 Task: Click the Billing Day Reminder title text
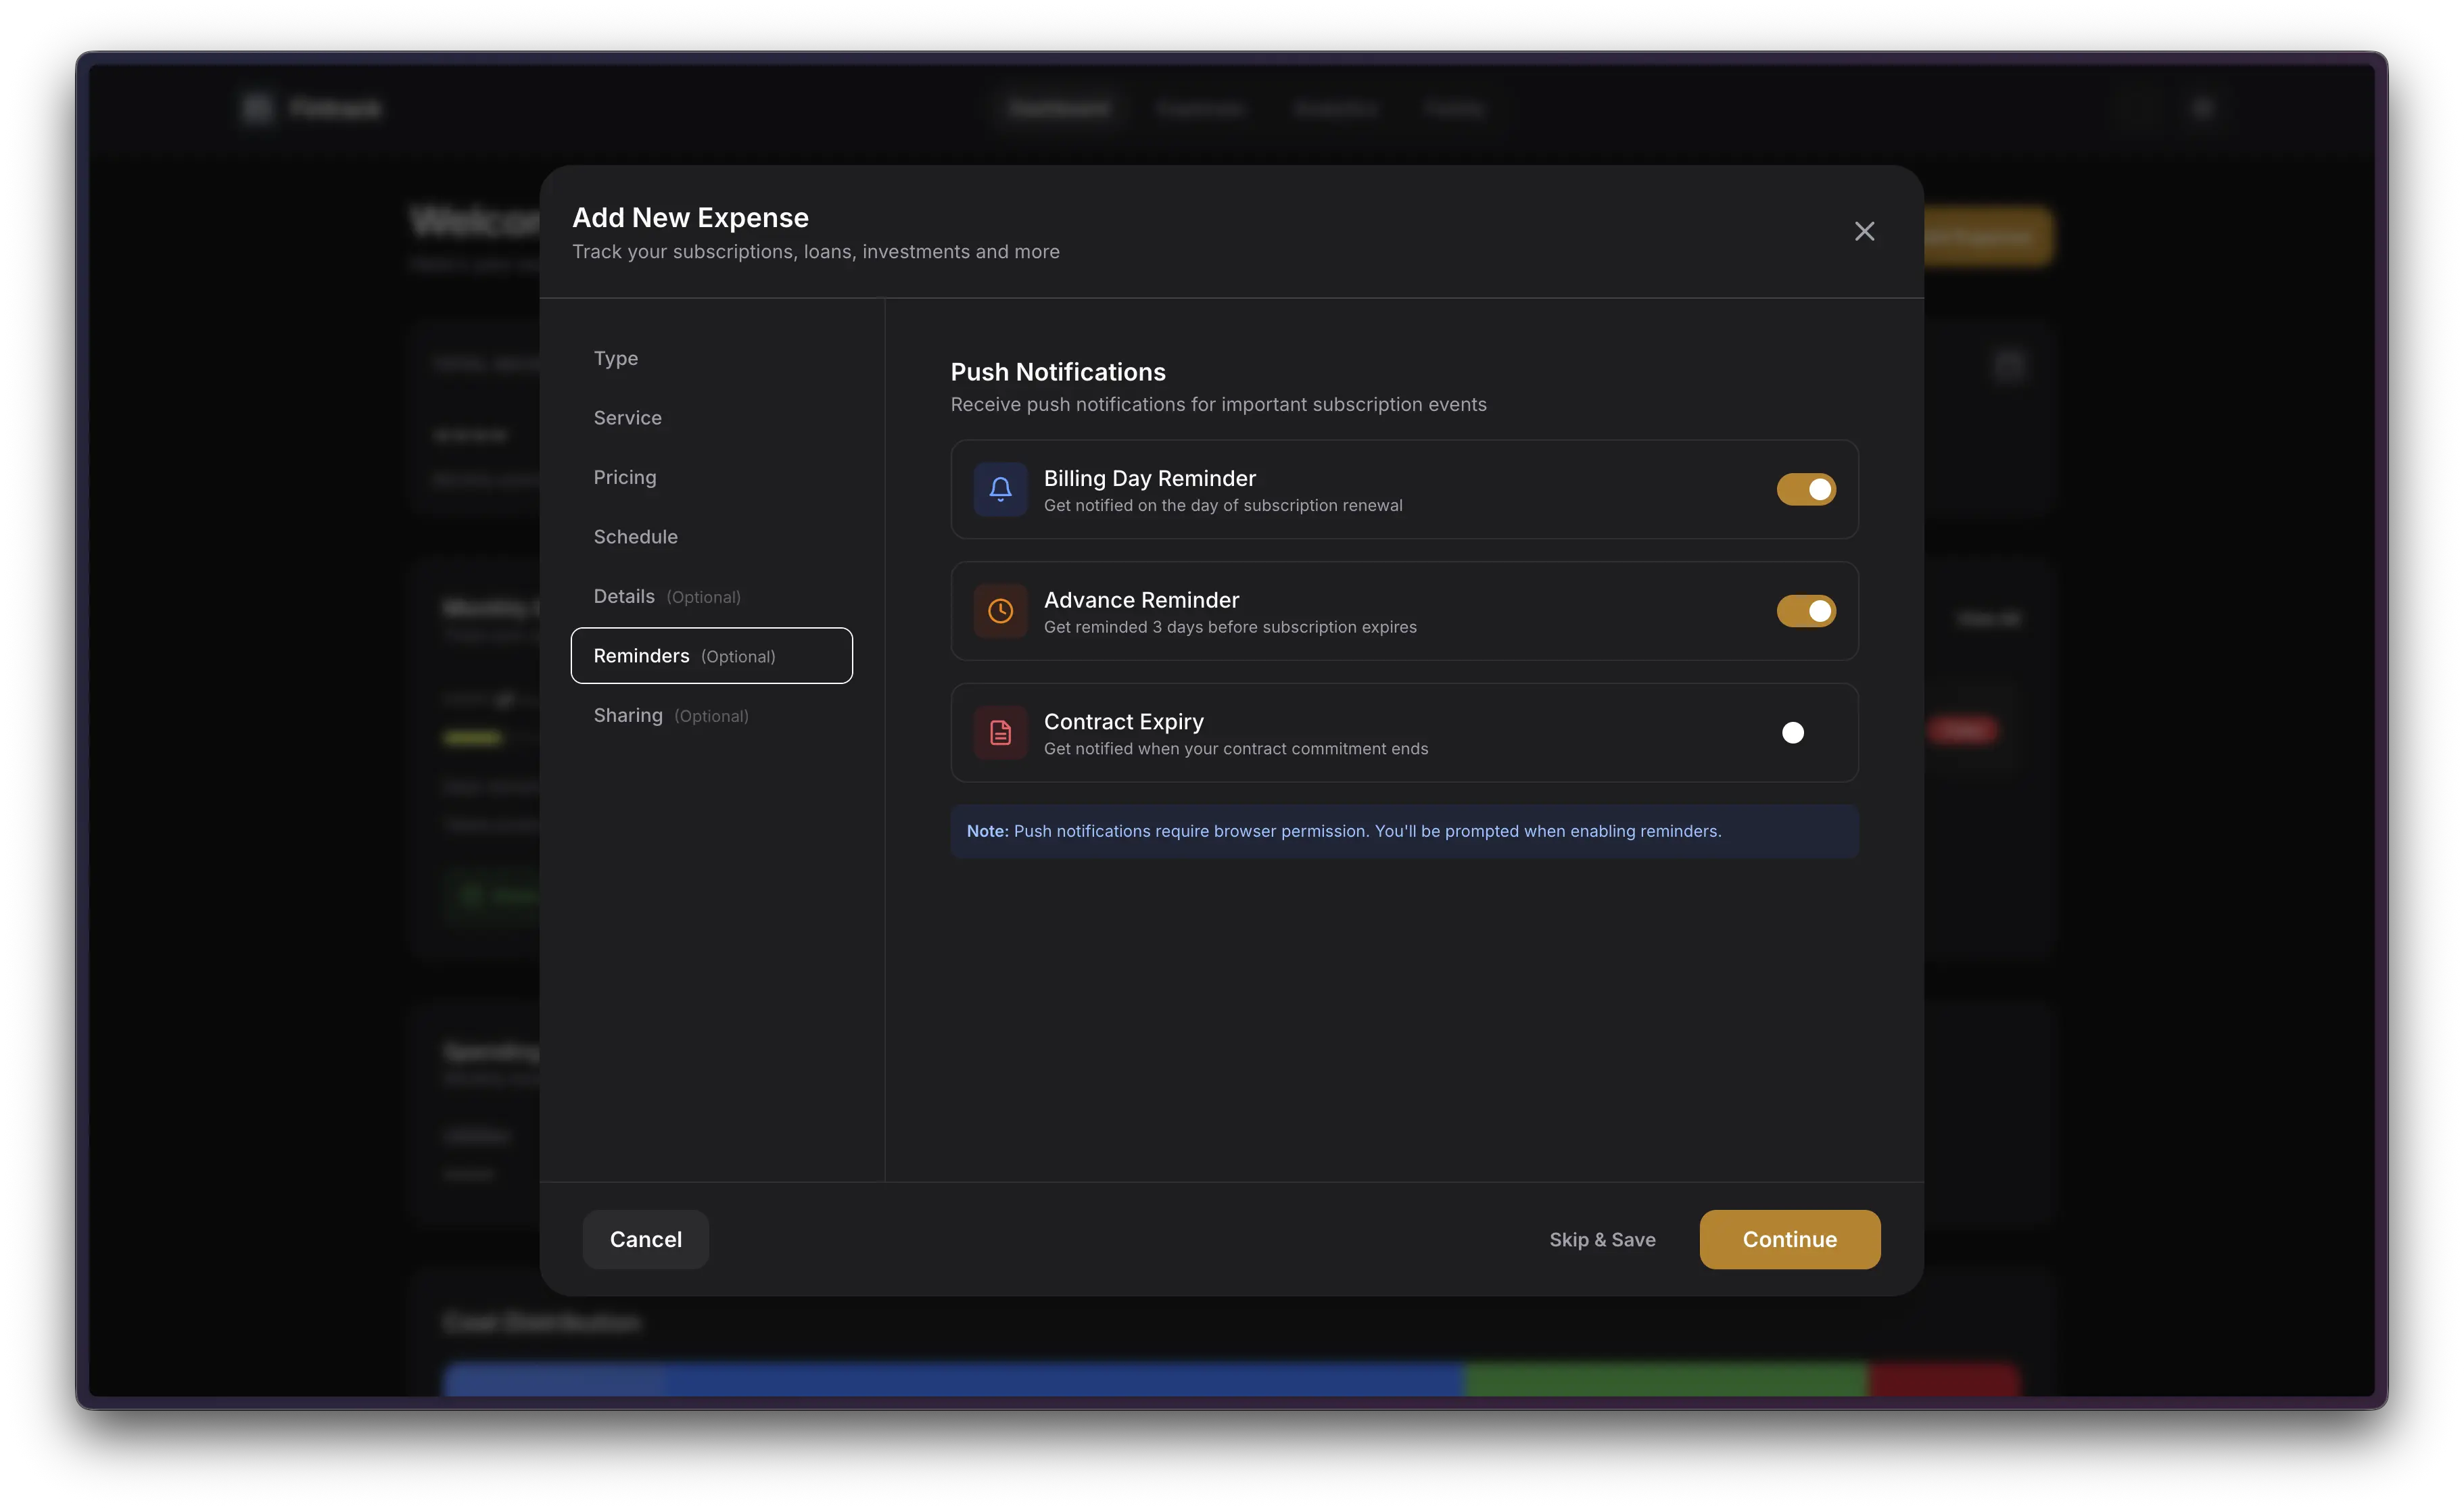[x=1149, y=478]
